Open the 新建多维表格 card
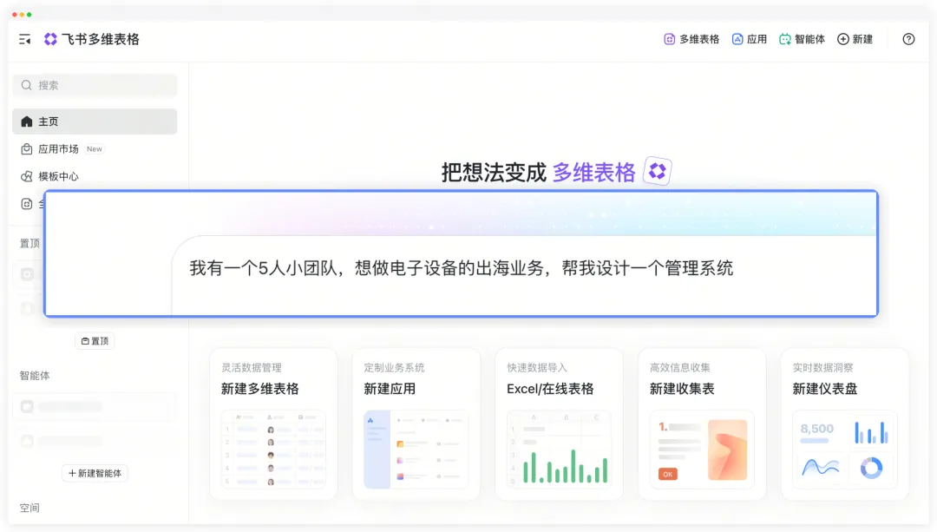This screenshot has width=937, height=532. coord(273,424)
